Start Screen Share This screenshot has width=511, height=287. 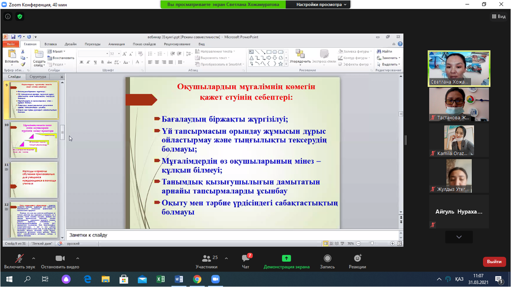point(286,261)
